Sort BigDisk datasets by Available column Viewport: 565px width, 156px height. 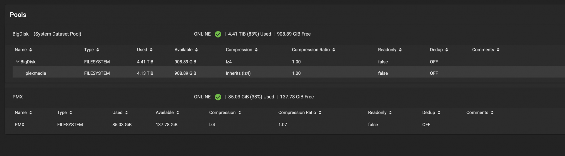196,50
